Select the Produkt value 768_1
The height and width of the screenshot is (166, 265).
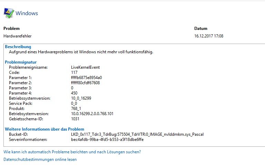click(x=76, y=109)
